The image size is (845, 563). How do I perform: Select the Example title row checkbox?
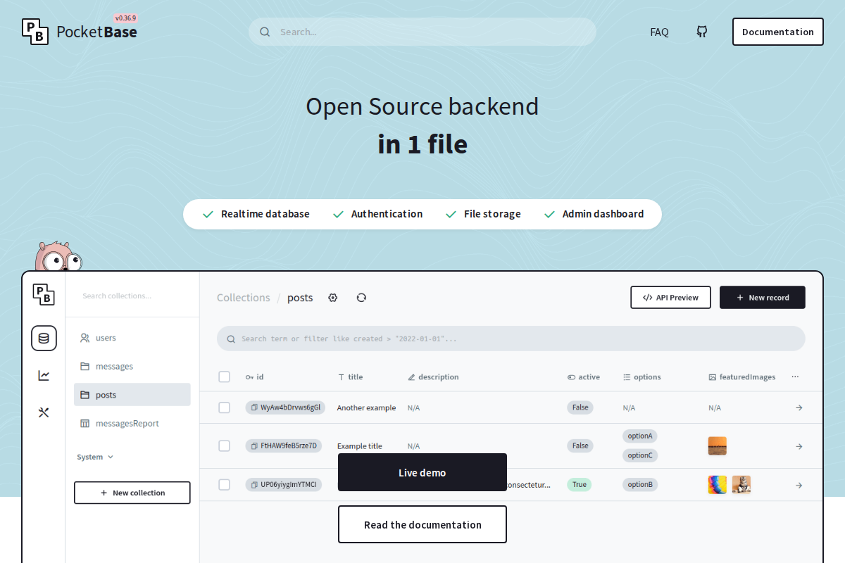click(x=224, y=445)
